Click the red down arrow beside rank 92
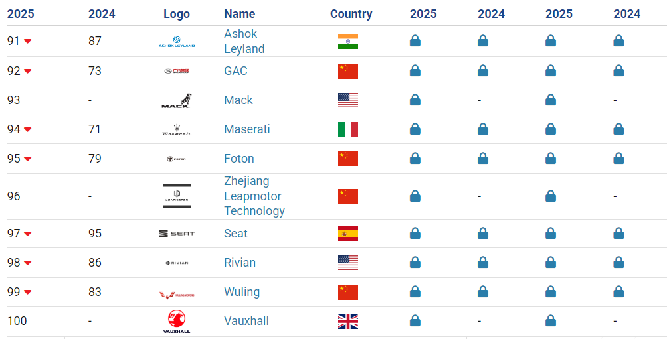This screenshot has width=667, height=339. (x=28, y=71)
